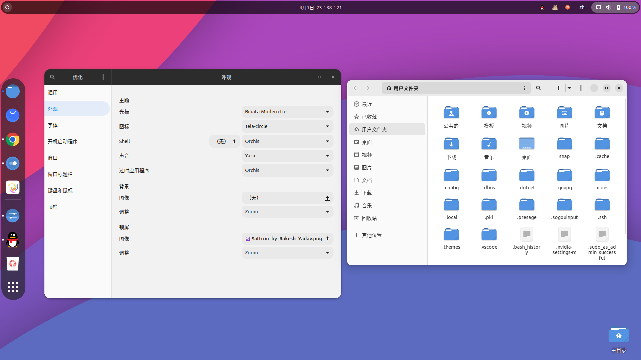This screenshot has width=641, height=360.
Task: Select the list view icon in Nautilus
Action: 560,88
